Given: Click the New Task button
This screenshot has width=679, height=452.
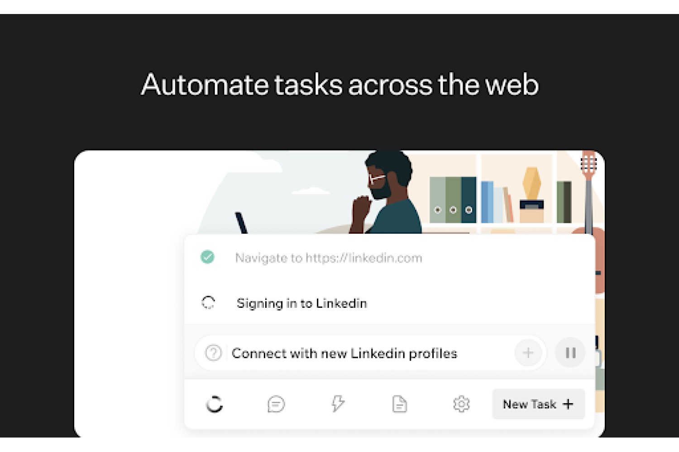Looking at the screenshot, I should click(x=538, y=404).
